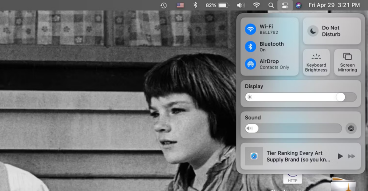This screenshot has width=368, height=191.
Task: Turn off Bluetooth with blue Bluetooth icon
Action: tap(251, 47)
